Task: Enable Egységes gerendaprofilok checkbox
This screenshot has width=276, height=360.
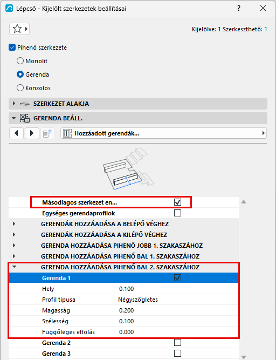Action: 178,213
